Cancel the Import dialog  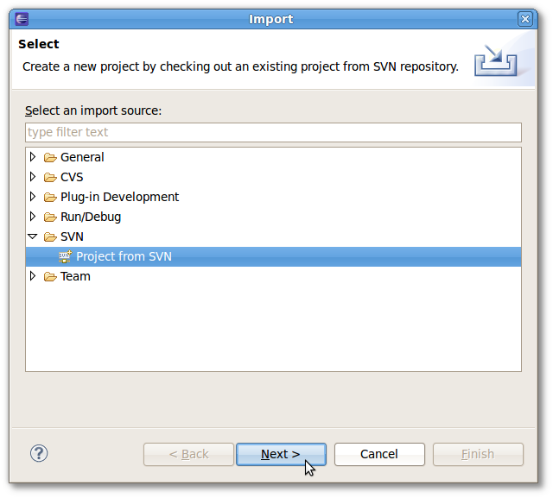pos(379,454)
